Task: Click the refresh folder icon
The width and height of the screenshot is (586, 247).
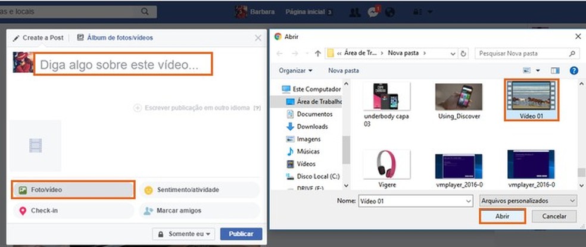Action: tap(463, 54)
